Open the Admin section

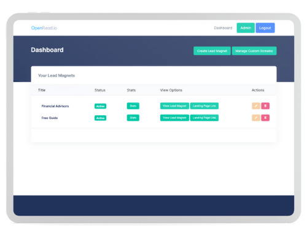[x=246, y=28]
